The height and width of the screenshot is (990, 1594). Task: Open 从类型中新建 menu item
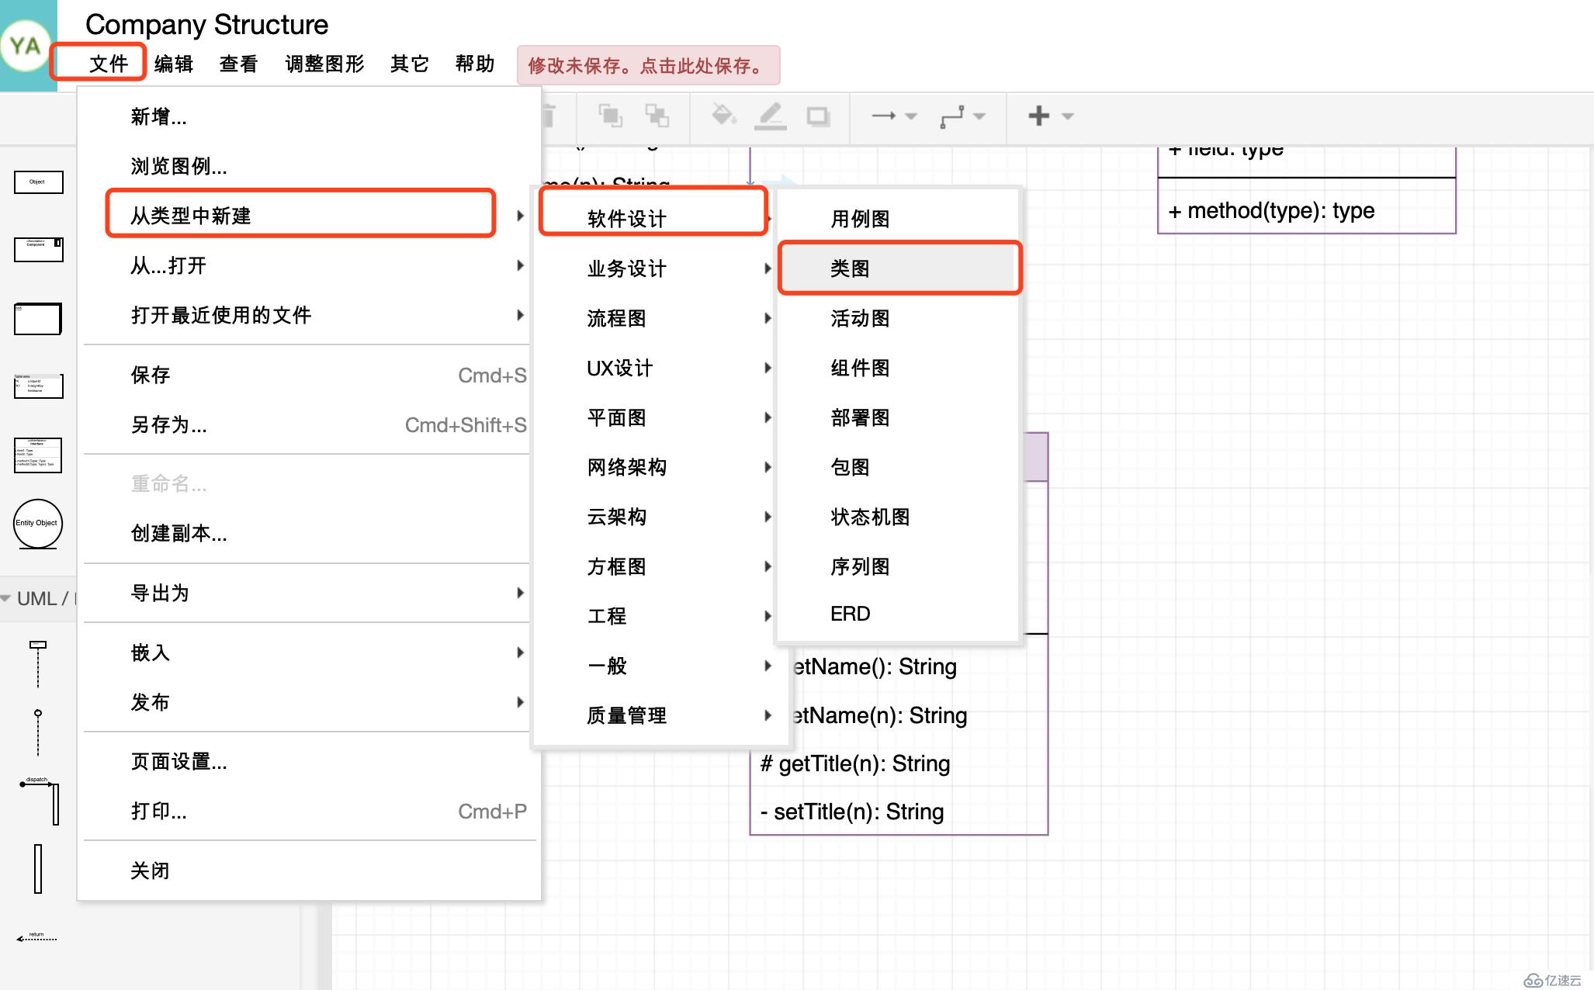(x=302, y=216)
